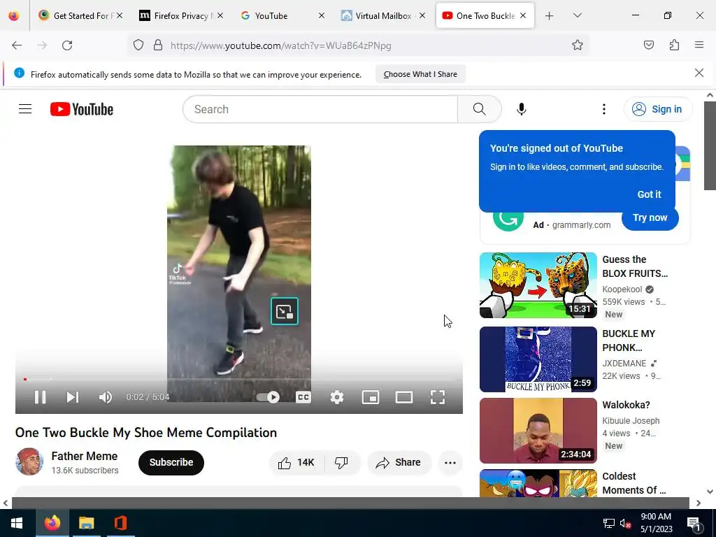
Task: Open Windows Start menu
Action: click(x=17, y=523)
